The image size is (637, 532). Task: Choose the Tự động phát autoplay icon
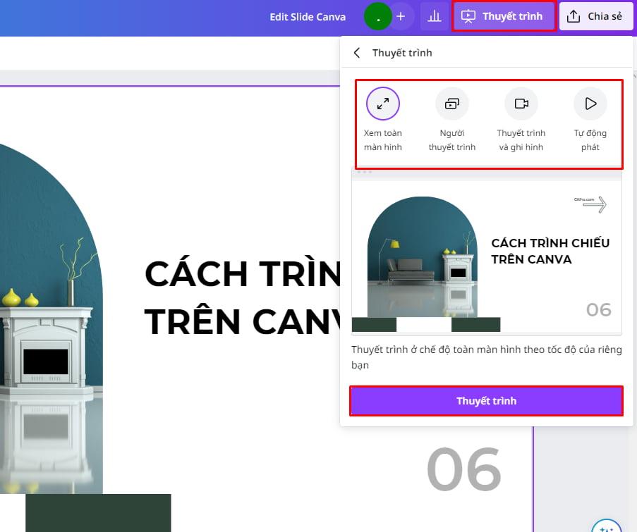click(x=590, y=103)
